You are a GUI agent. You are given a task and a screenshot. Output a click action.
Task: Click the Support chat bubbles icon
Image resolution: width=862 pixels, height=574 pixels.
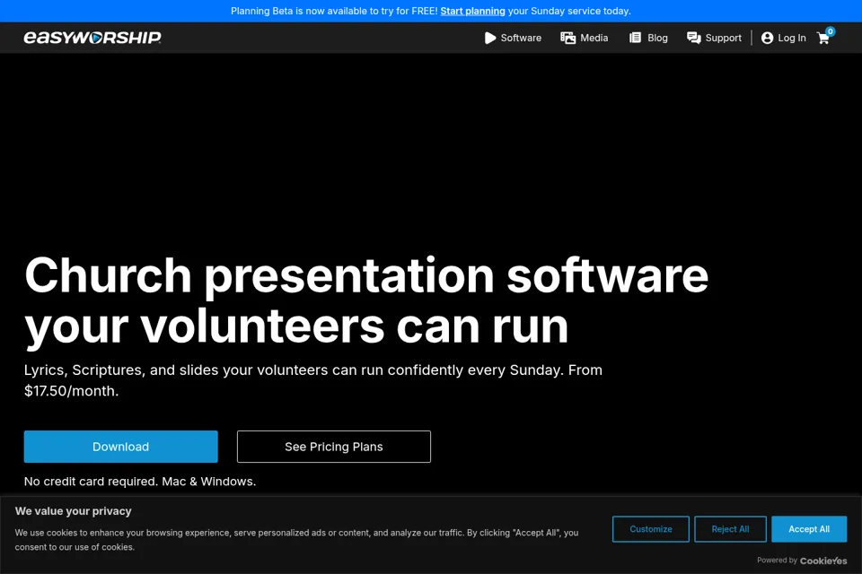coord(694,38)
